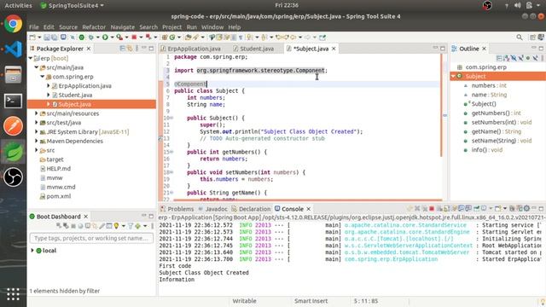Click the New Java Class green toolbar icon
Image resolution: width=546 pixels, height=307 pixels.
coord(172,38)
